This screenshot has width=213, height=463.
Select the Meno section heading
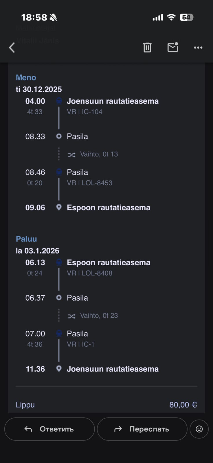26,78
